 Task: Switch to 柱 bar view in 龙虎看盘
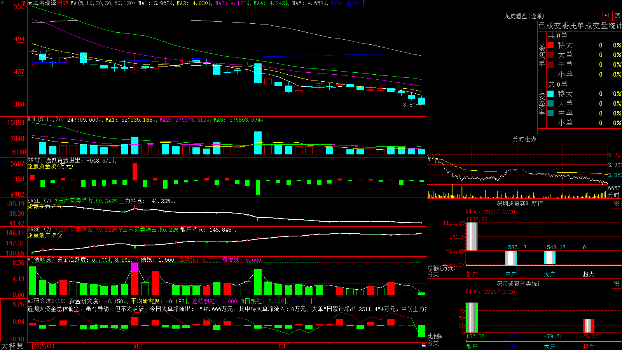coord(607,16)
